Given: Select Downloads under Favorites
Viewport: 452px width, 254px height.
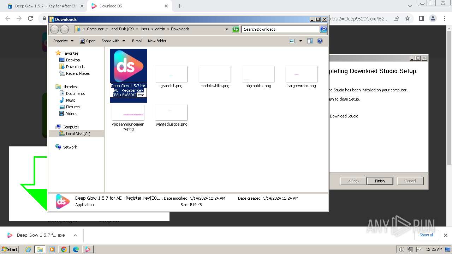Looking at the screenshot, I should tap(72, 67).
